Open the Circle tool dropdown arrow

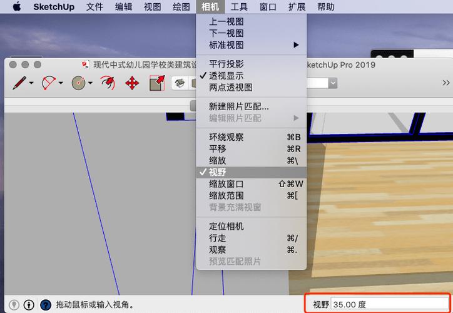(90, 83)
